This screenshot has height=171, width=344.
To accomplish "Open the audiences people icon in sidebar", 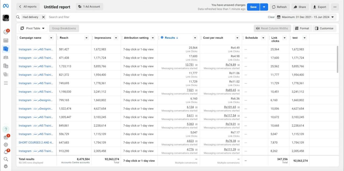I will click(6, 57).
